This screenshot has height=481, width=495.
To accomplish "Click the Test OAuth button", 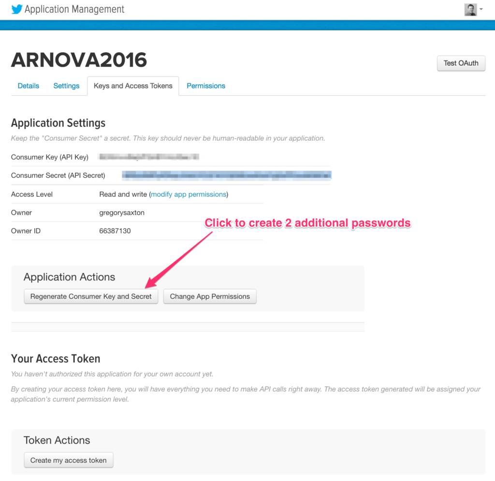I will [460, 63].
